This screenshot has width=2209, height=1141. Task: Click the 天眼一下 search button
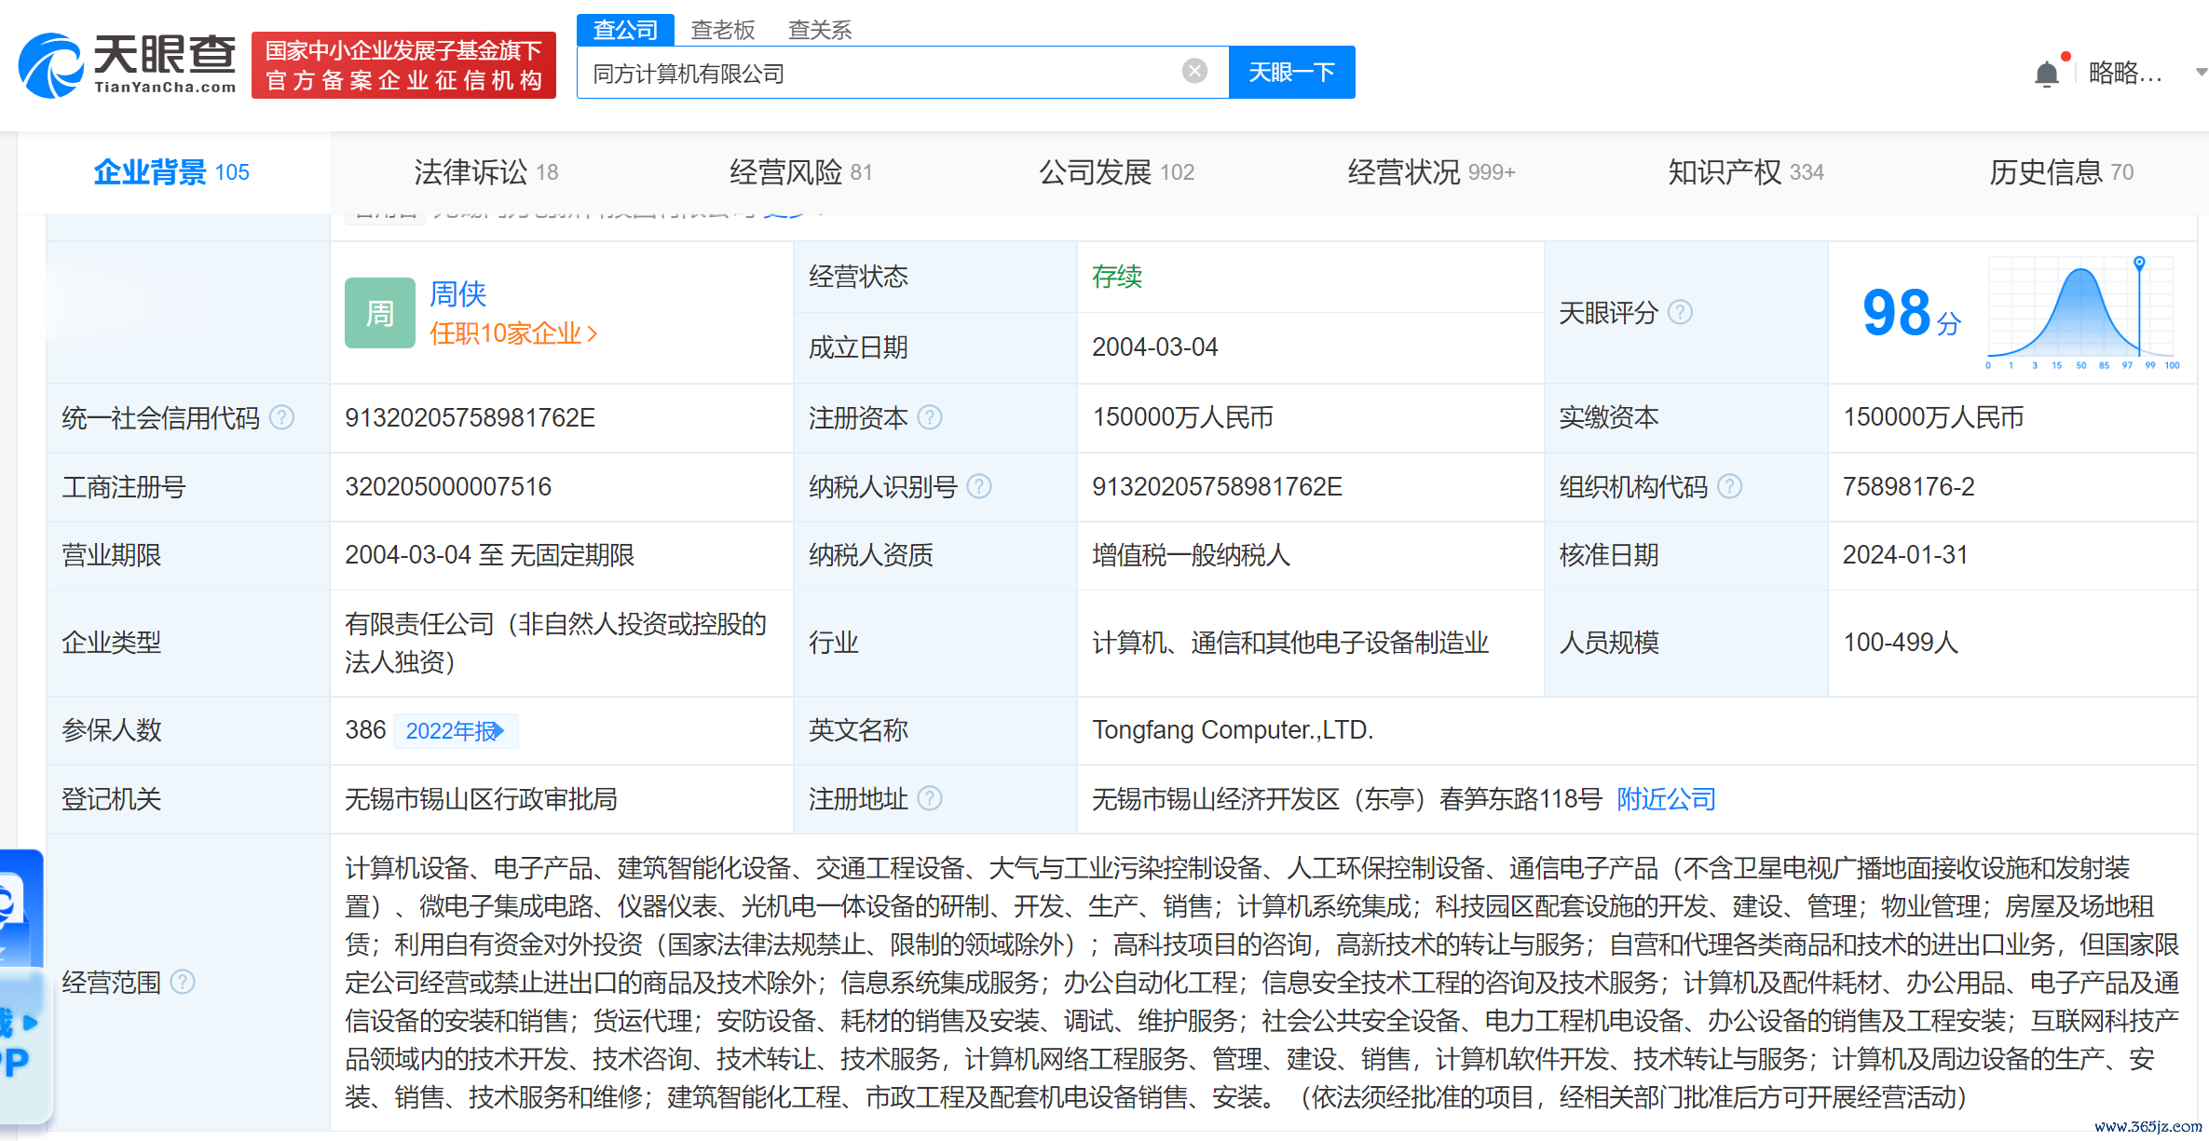1291,72
